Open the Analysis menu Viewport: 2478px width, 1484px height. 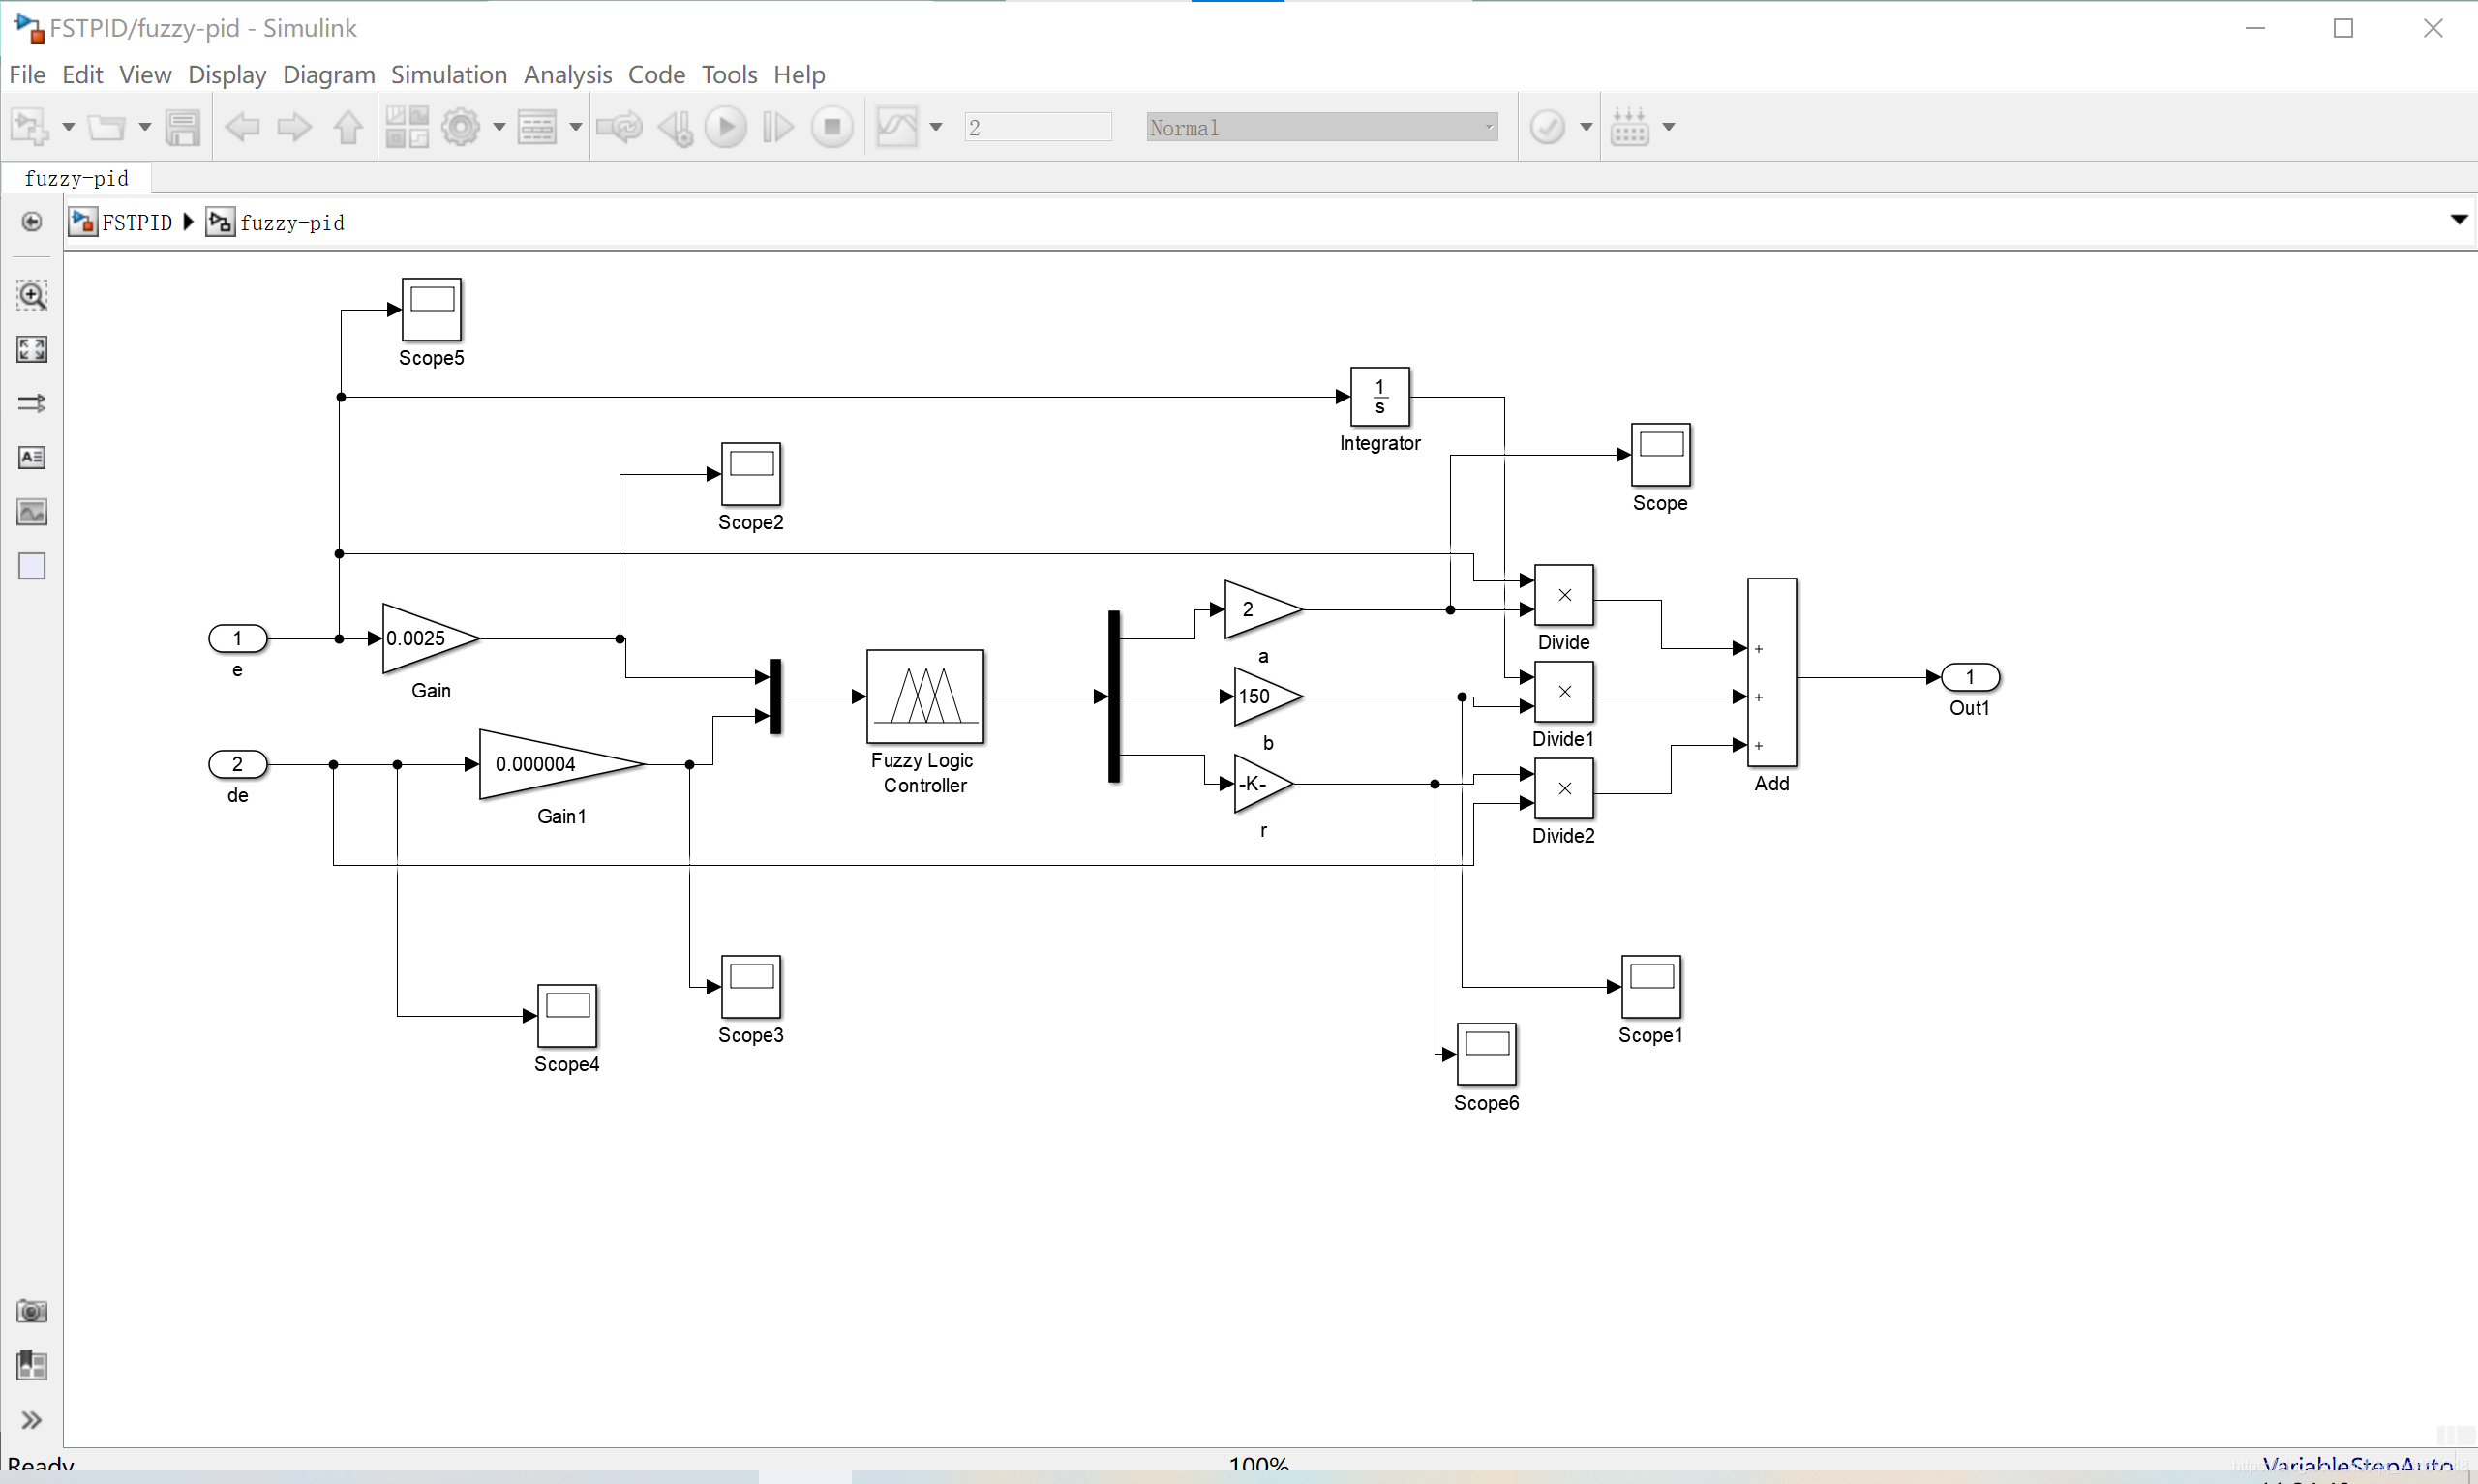(x=567, y=74)
